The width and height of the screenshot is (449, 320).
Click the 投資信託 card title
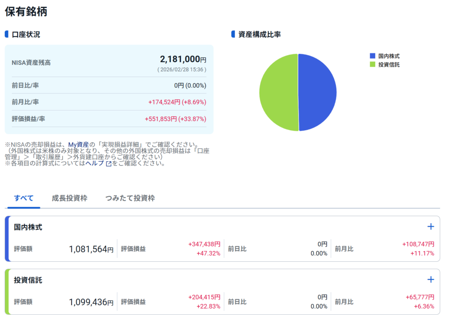28,280
